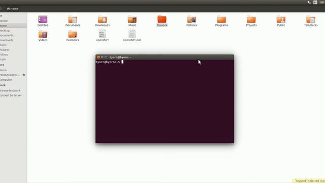Open the Projects folder icon
The height and width of the screenshot is (183, 325).
pos(251,19)
